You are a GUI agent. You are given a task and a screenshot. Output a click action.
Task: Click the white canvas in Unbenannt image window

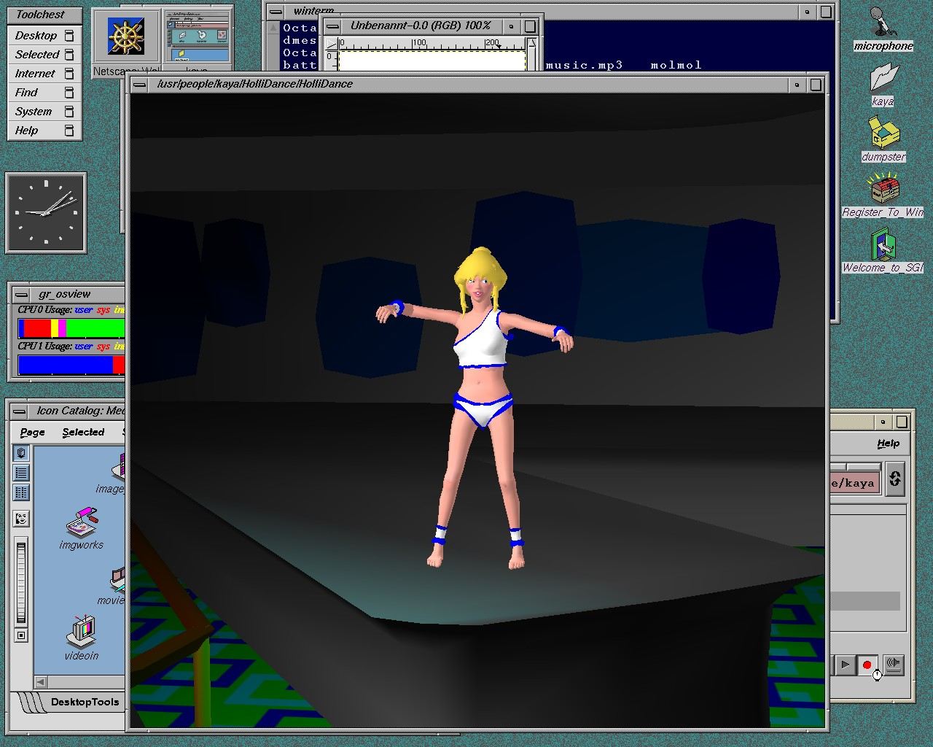click(x=432, y=61)
